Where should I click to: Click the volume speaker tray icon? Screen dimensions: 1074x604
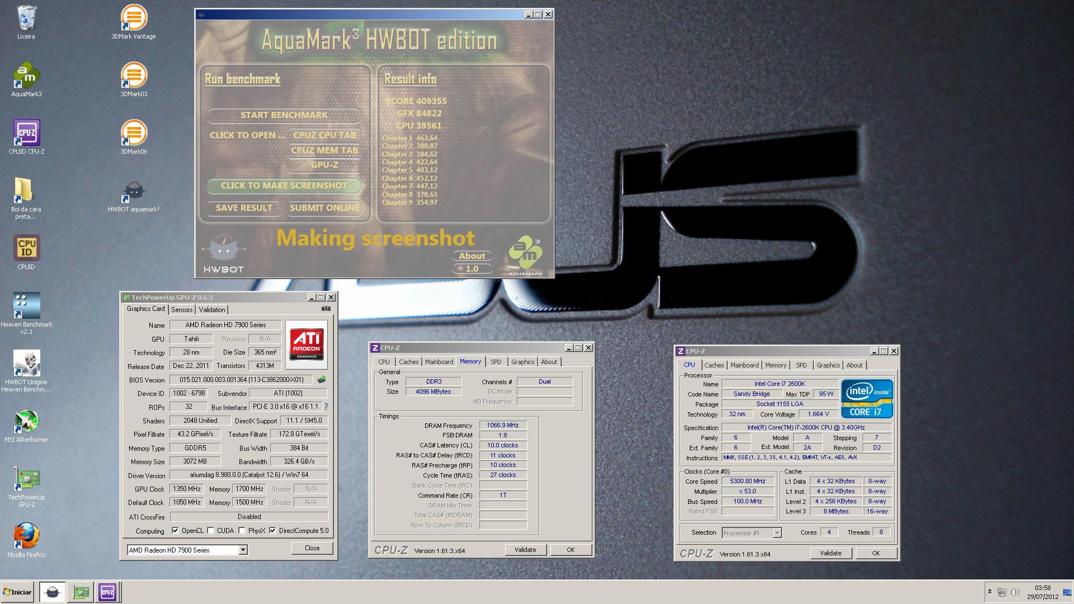click(1015, 592)
